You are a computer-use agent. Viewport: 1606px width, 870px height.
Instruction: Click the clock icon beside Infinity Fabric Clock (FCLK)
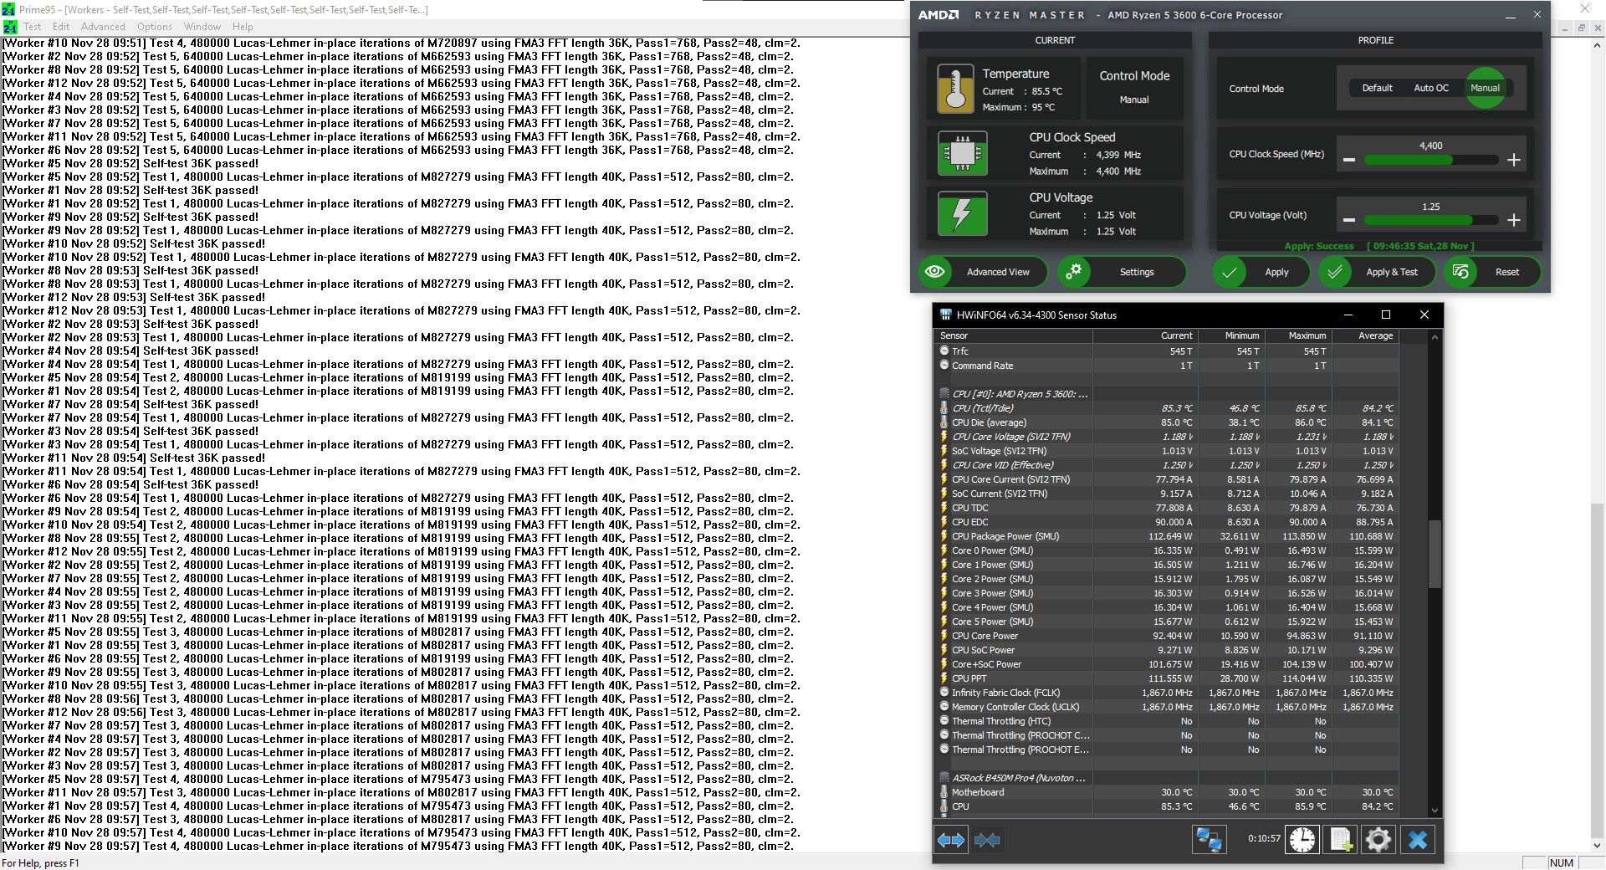(944, 693)
